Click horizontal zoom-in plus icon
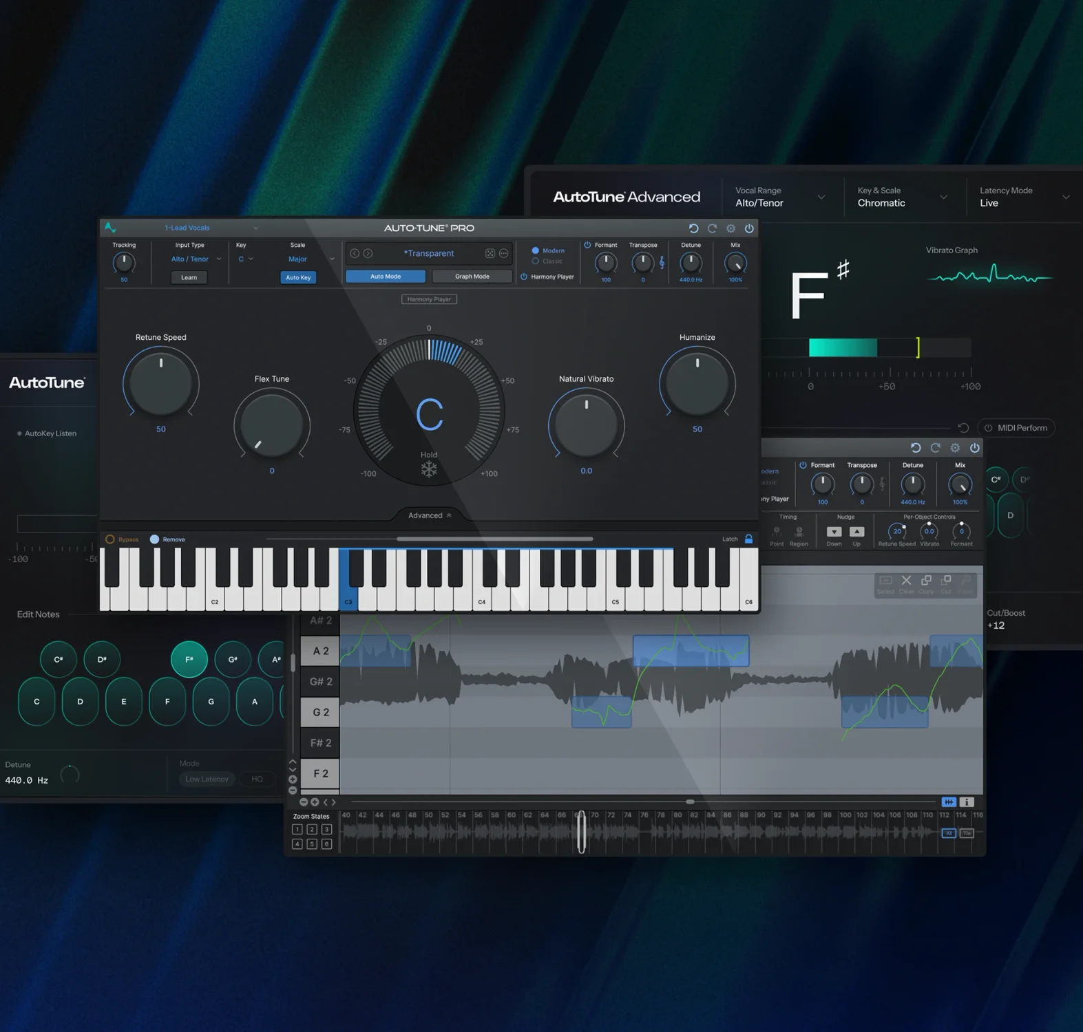Screen dimensions: 1083x1032 point(315,802)
